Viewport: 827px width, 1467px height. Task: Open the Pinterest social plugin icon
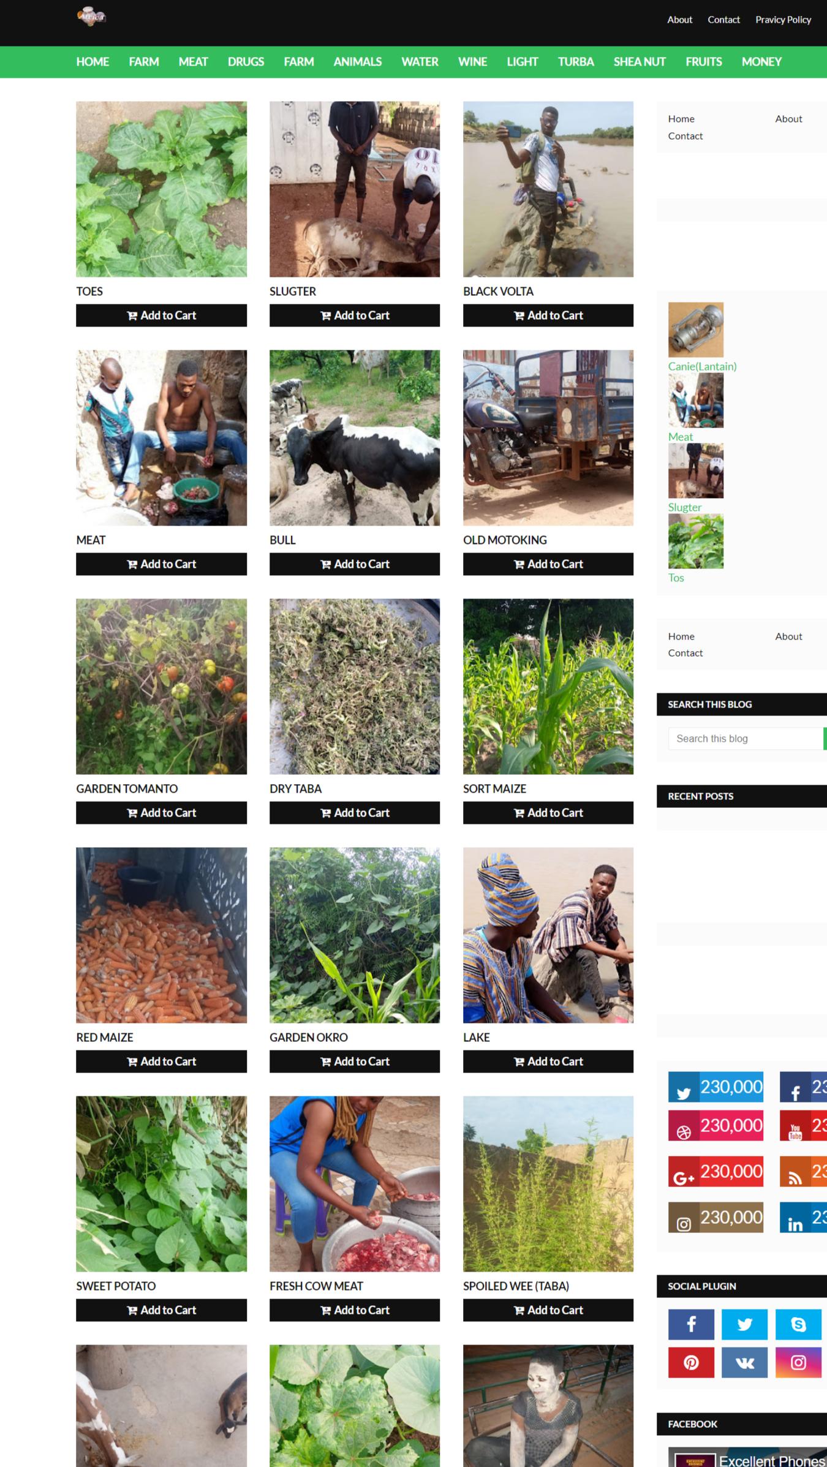pyautogui.click(x=691, y=1362)
